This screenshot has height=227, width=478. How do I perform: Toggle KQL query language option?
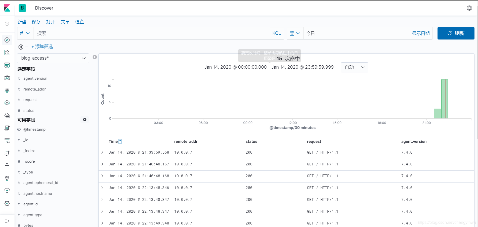pos(277,33)
